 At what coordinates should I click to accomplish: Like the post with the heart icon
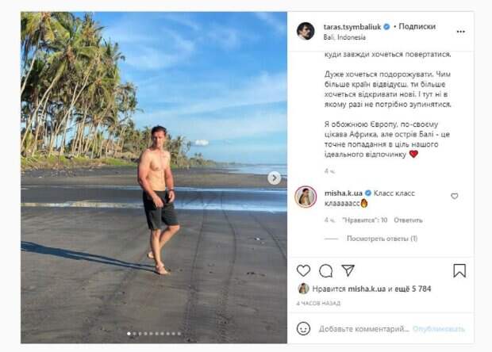click(303, 270)
